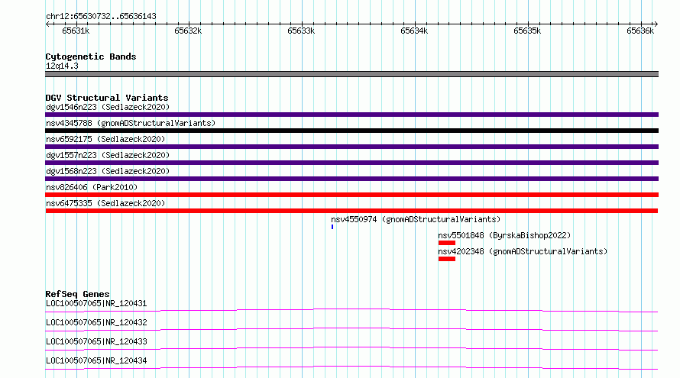Image resolution: width=680 pixels, height=378 pixels.
Task: Click the purple bar under dgv1568n223
Action: coord(351,179)
